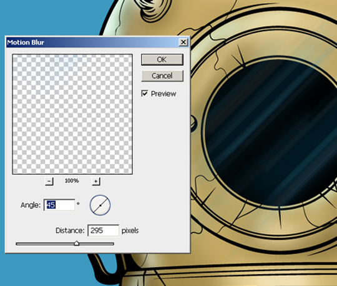Close the Motion Blur dialog
The width and height of the screenshot is (337, 286).
pos(183,42)
